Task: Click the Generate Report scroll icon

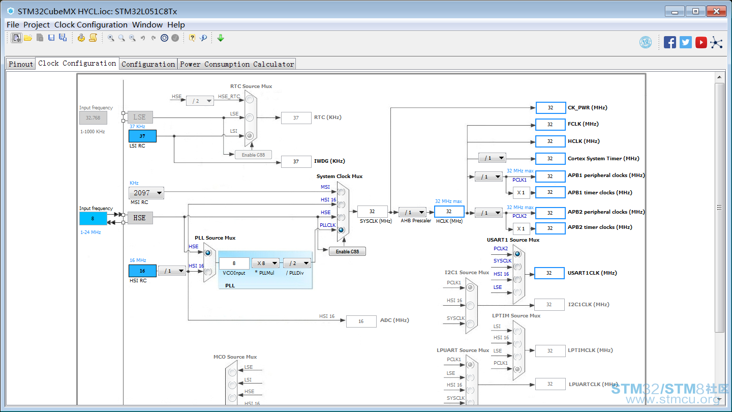Action: pos(93,38)
